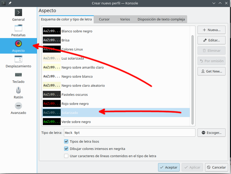Click the color scheme list scrollbar

pyautogui.click(x=192, y=78)
